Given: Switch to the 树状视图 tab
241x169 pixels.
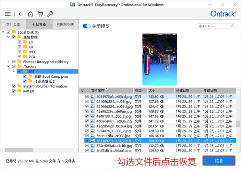Looking at the screenshot, I should click(39, 24).
